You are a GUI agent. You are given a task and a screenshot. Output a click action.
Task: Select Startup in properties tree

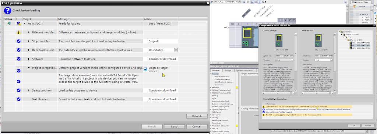(215, 96)
